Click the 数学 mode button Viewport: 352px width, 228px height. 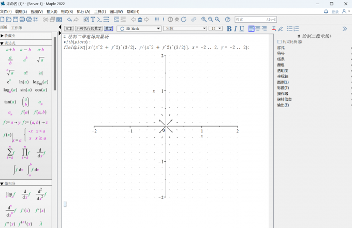[x=109, y=28]
